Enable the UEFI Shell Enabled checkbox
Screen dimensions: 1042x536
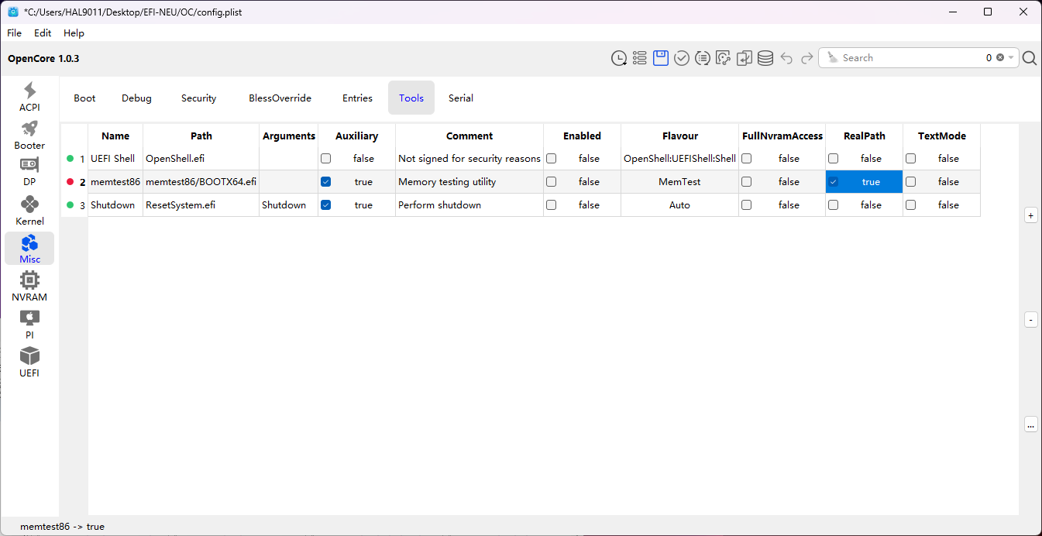click(552, 159)
